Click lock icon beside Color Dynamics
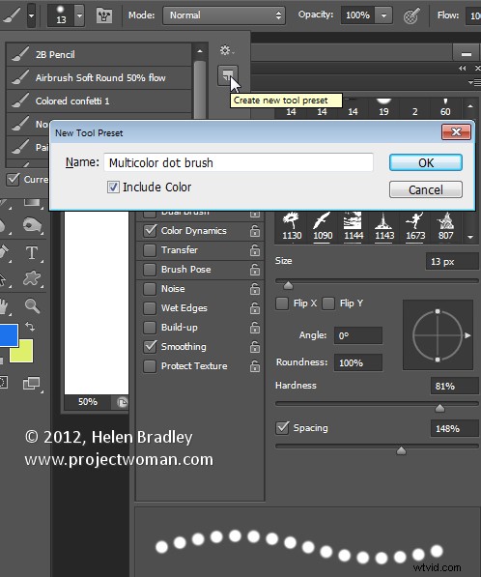 coord(255,231)
